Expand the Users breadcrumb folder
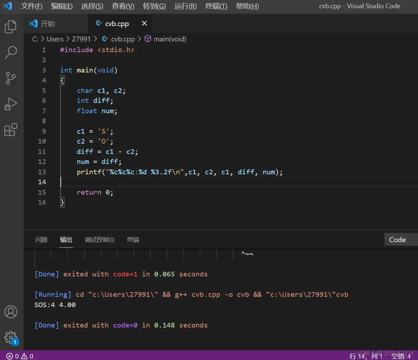The width and height of the screenshot is (418, 360). coord(55,39)
